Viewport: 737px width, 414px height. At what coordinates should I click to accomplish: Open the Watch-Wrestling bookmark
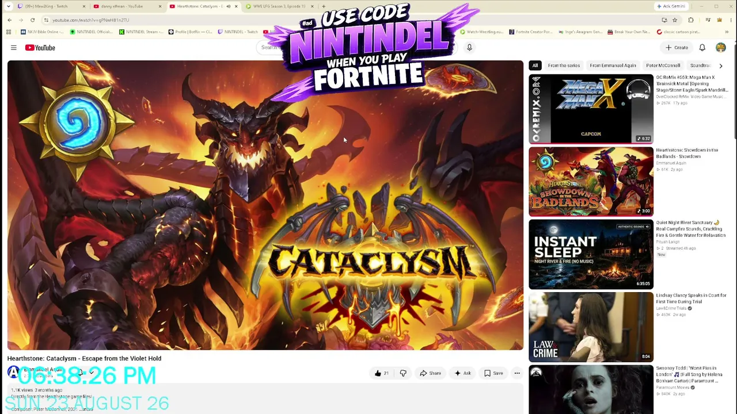(481, 32)
